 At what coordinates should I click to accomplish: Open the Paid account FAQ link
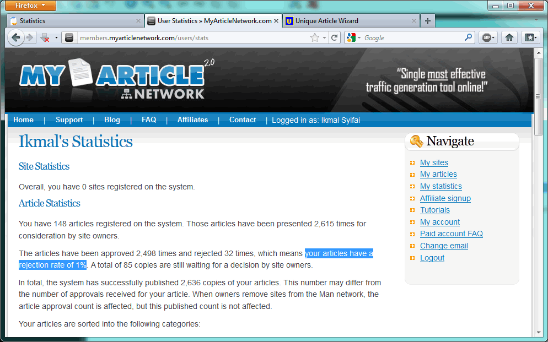(x=451, y=234)
